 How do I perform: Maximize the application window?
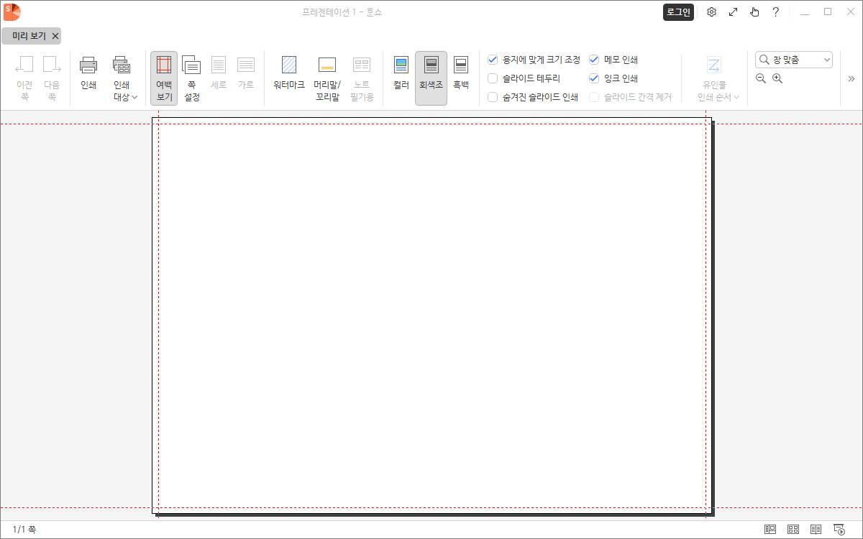(x=828, y=12)
